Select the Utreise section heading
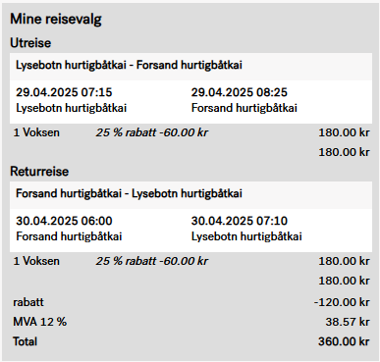This screenshot has height=362, width=380. click(x=30, y=43)
